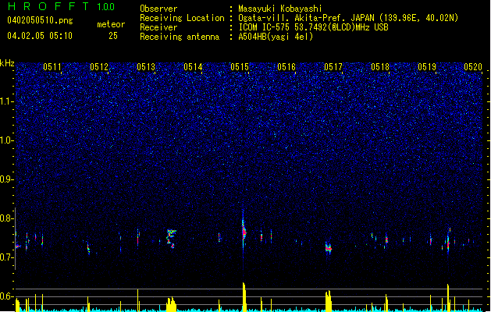The height and width of the screenshot is (312, 491).
Task: Click the 0512 time marker
Action: [x=99, y=67]
